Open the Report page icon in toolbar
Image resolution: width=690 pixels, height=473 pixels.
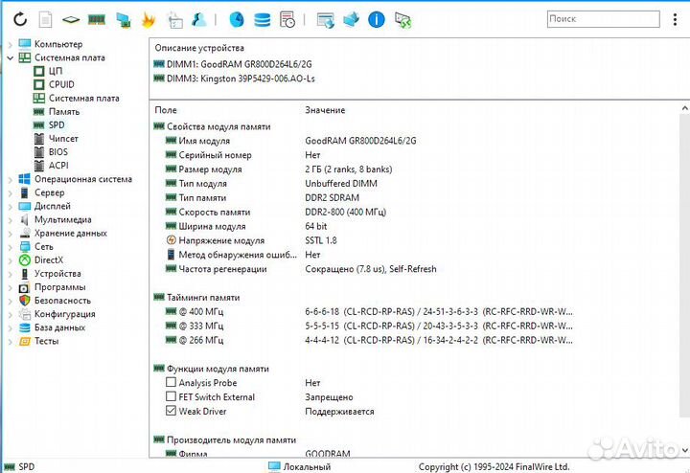click(x=44, y=19)
